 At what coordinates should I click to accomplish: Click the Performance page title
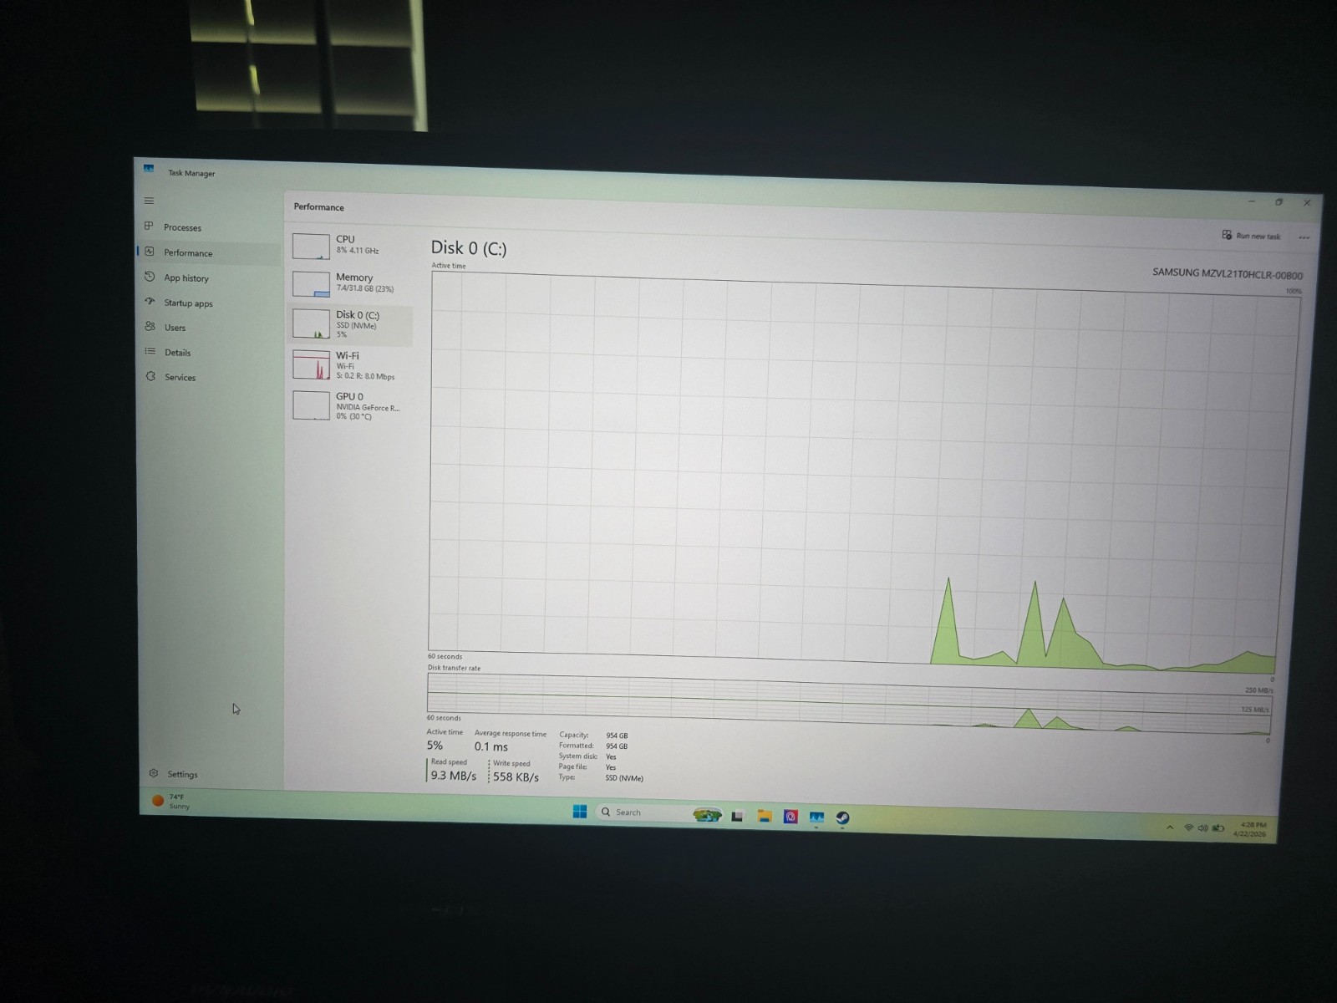(x=318, y=206)
